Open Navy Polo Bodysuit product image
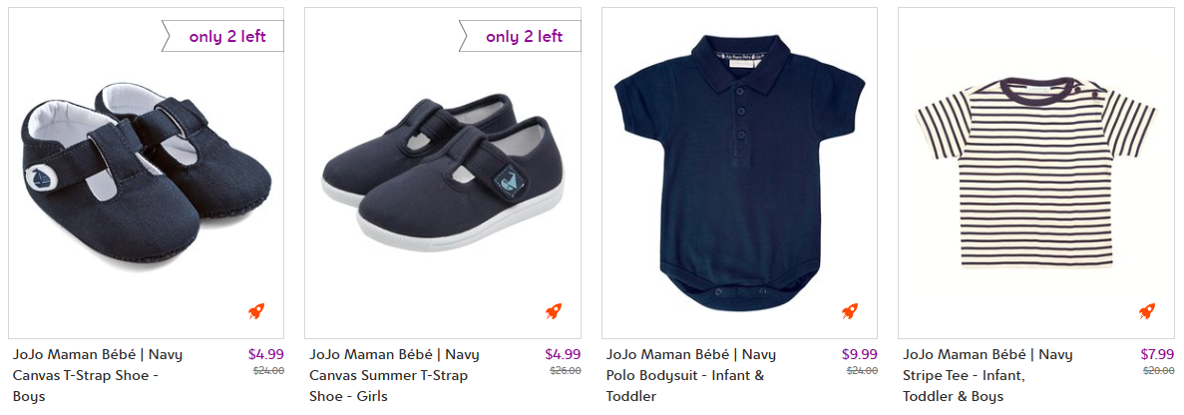 [x=739, y=170]
